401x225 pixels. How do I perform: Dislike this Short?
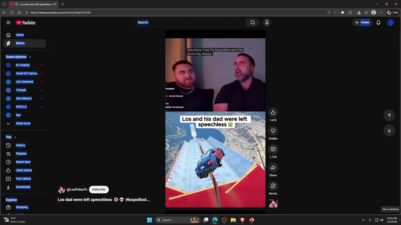[x=273, y=131]
